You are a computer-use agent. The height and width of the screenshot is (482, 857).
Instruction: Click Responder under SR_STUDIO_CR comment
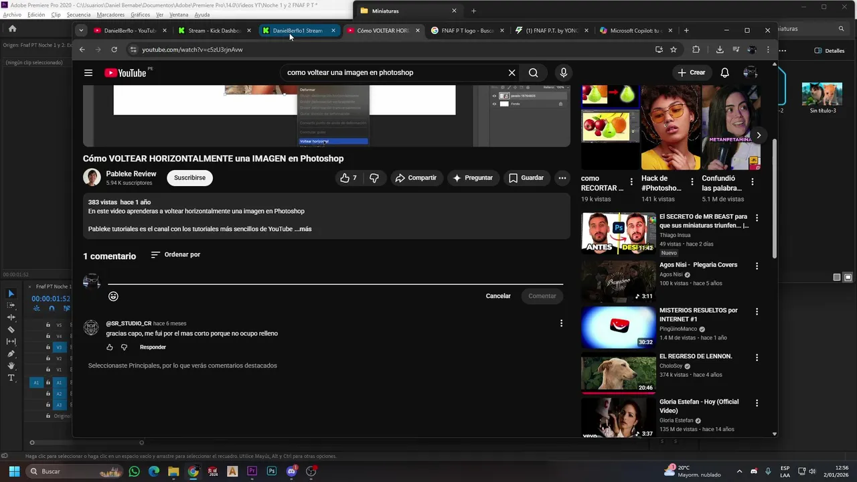tap(153, 347)
